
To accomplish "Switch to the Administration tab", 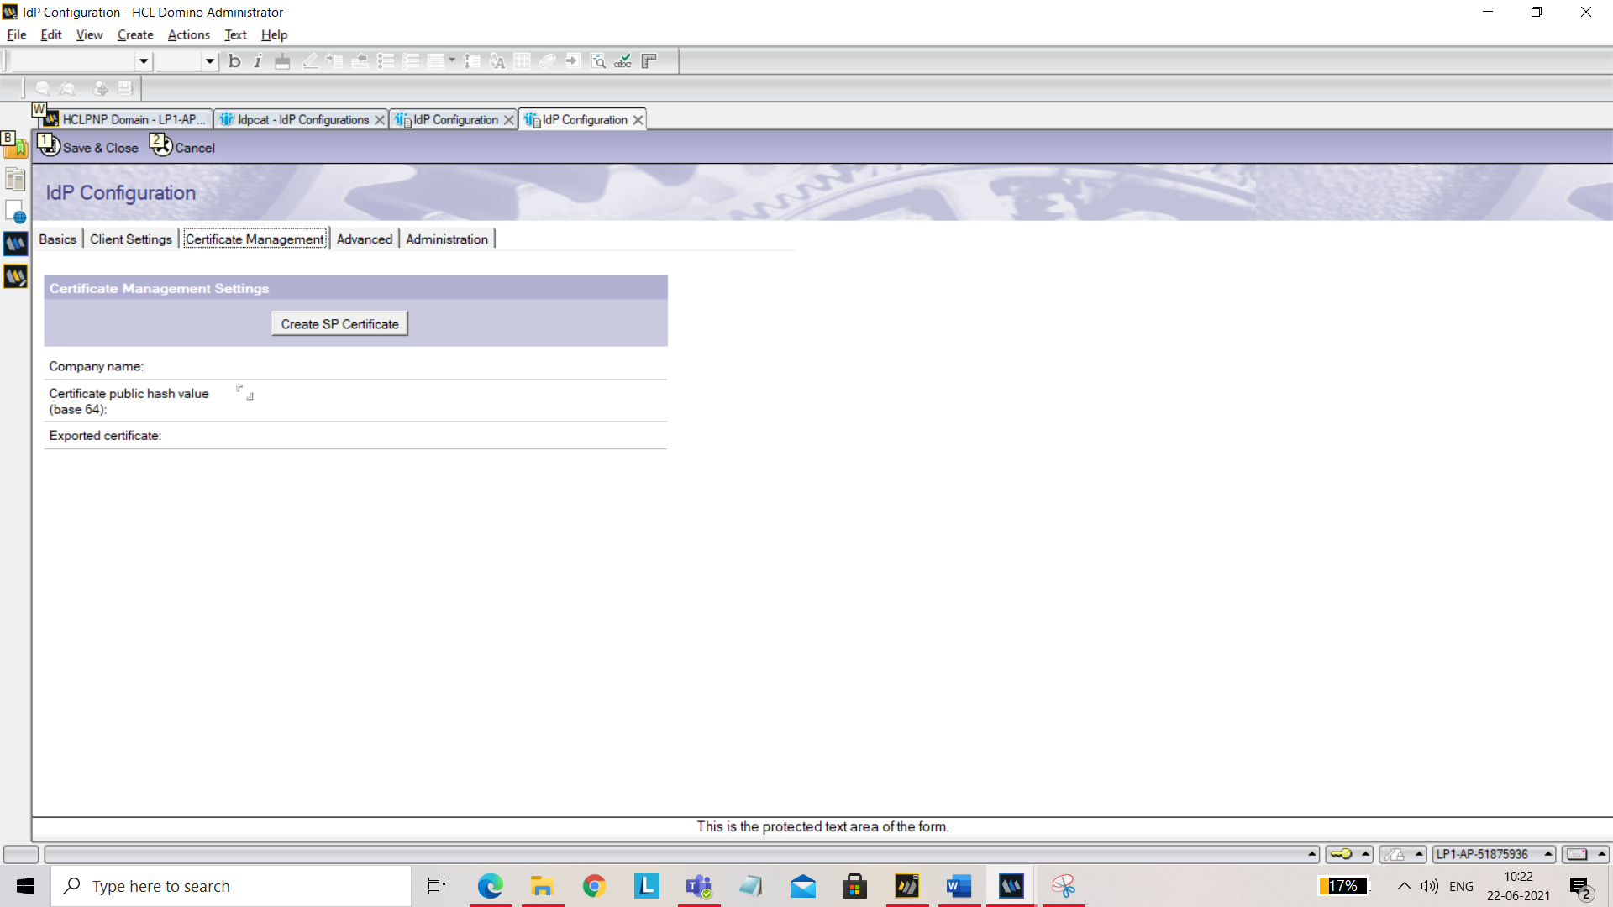I will [x=446, y=239].
